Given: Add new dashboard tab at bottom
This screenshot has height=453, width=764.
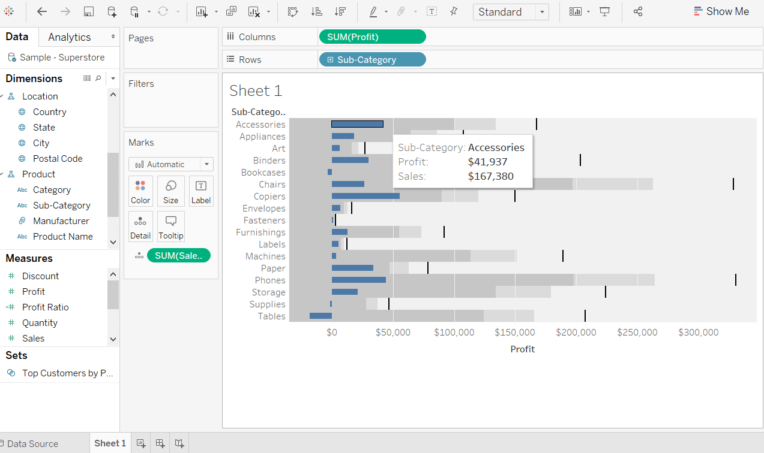Looking at the screenshot, I should pos(160,443).
